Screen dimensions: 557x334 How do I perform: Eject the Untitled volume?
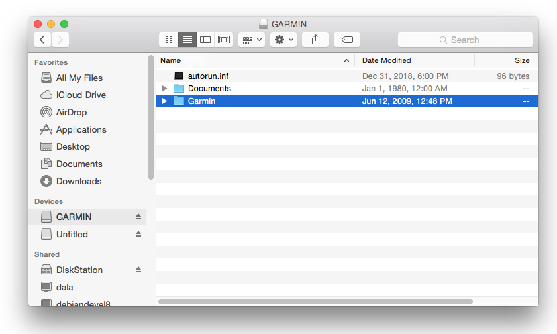[x=138, y=234]
